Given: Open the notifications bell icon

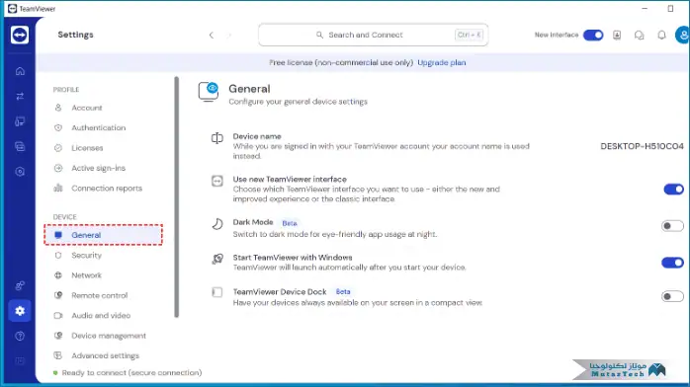Looking at the screenshot, I should click(x=661, y=36).
